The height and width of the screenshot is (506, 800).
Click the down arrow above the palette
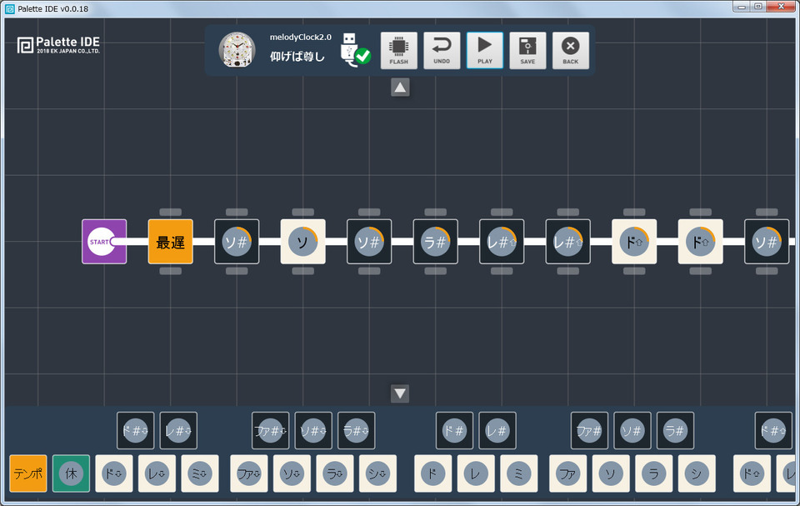400,393
